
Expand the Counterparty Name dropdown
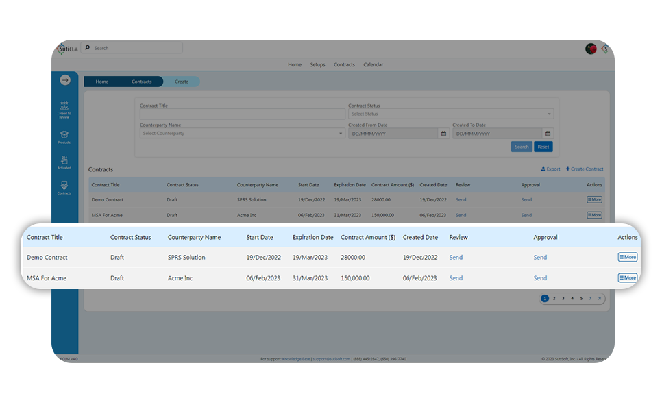(242, 134)
